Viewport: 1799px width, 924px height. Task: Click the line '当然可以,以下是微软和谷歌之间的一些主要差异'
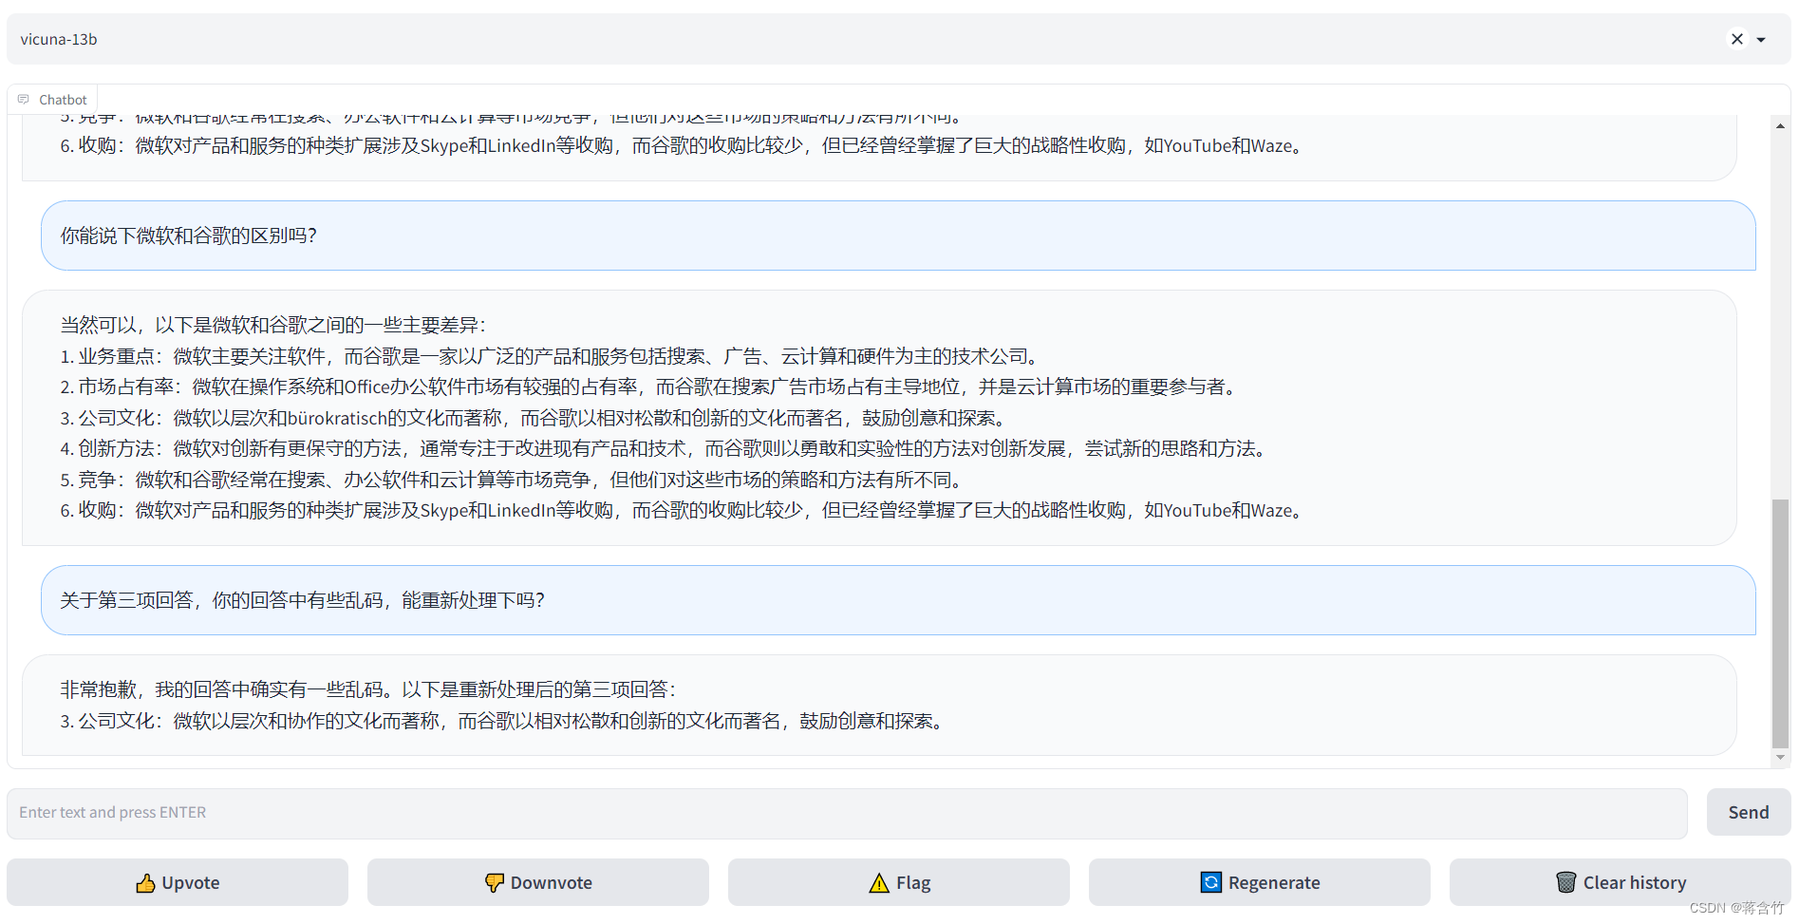pyautogui.click(x=273, y=325)
